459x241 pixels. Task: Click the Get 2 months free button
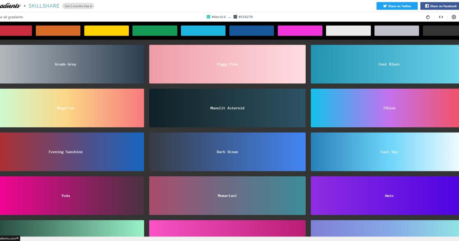click(77, 6)
